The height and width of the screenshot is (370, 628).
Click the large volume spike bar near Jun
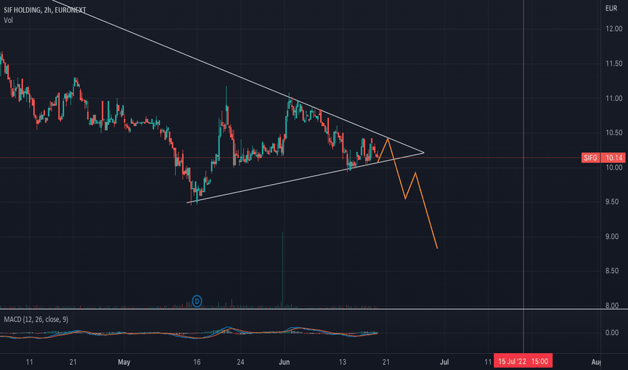click(x=283, y=270)
